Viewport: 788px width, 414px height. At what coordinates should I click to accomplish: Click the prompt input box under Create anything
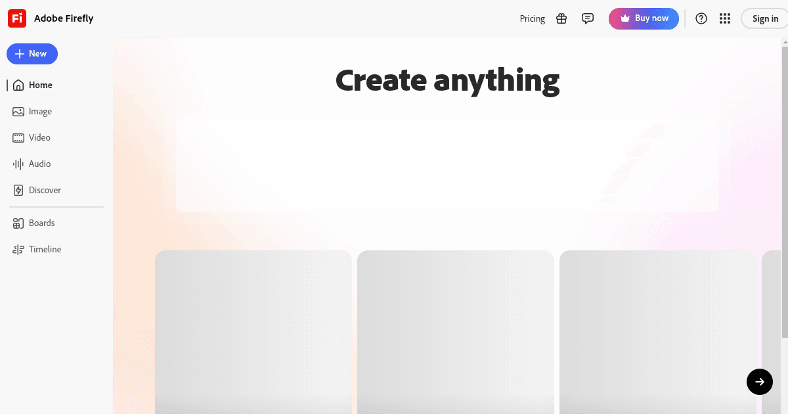coord(447,166)
